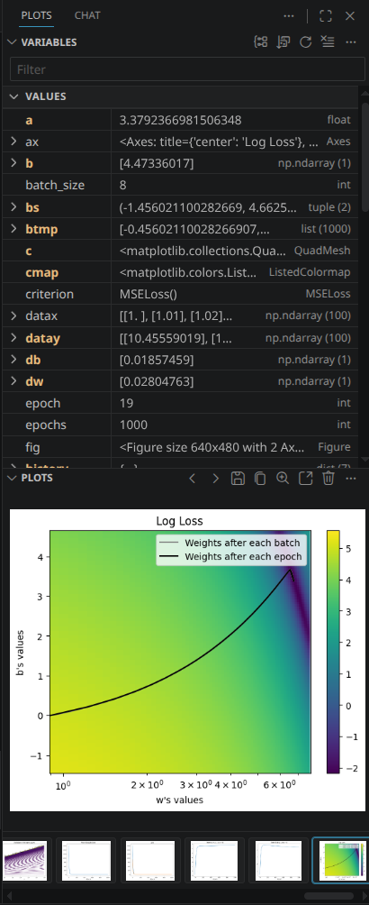The image size is (369, 905).
Task: Click the value [4.47336017]
Action: tap(157, 164)
